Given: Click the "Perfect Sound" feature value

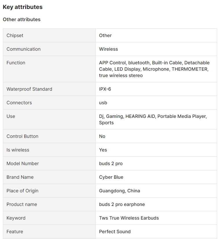Looking at the screenshot, I should [115, 231].
